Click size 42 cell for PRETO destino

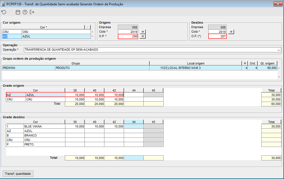pyautogui.click(x=114, y=144)
